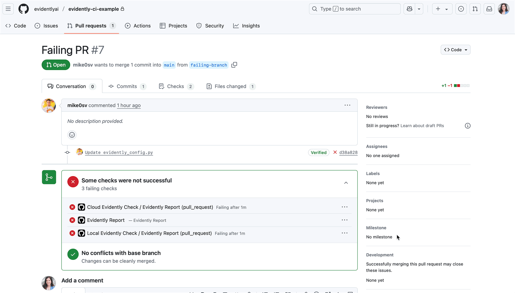
Task: Click the Verified signature badge
Action: coord(319,152)
